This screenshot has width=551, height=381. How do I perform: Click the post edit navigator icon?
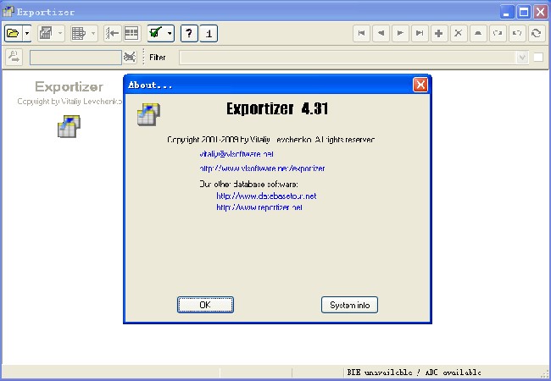pos(498,33)
